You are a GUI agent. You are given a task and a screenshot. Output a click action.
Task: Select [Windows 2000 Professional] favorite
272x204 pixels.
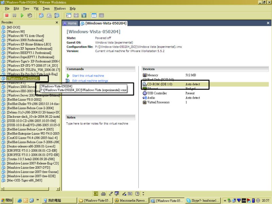(x=25, y=40)
